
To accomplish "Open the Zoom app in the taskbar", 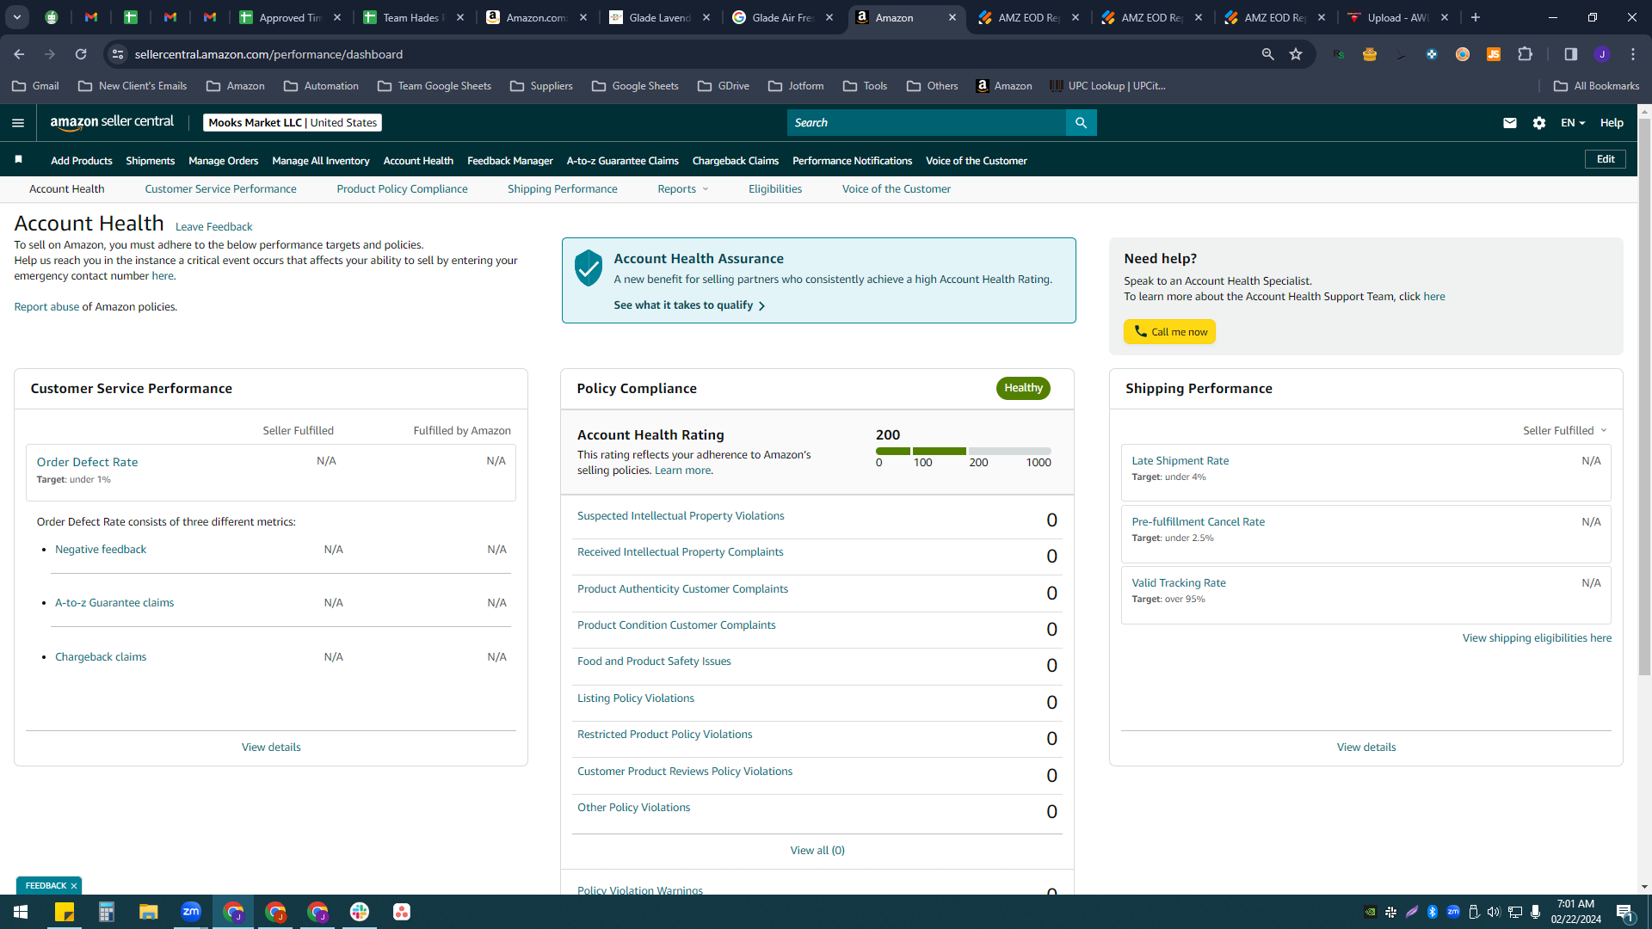I will click(191, 912).
